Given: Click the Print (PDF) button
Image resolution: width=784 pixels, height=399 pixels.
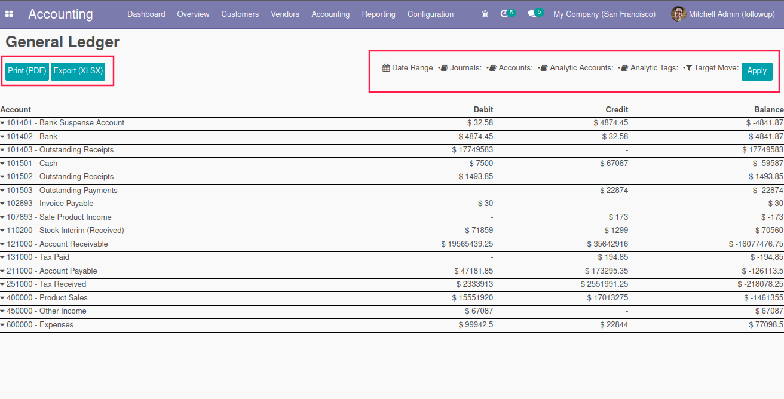Looking at the screenshot, I should tap(27, 71).
